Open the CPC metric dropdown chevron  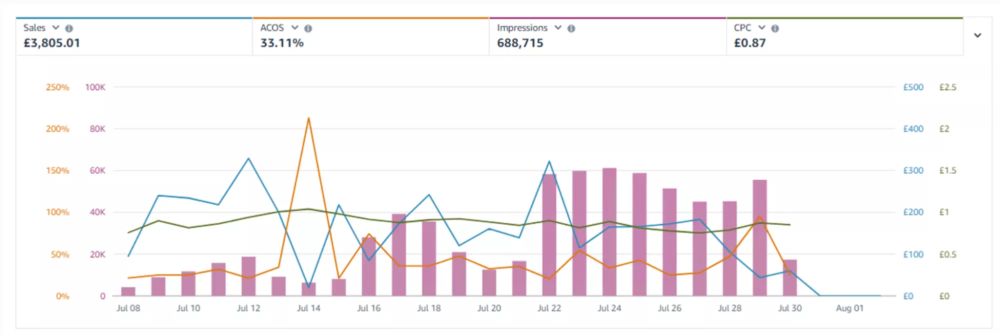(x=761, y=28)
